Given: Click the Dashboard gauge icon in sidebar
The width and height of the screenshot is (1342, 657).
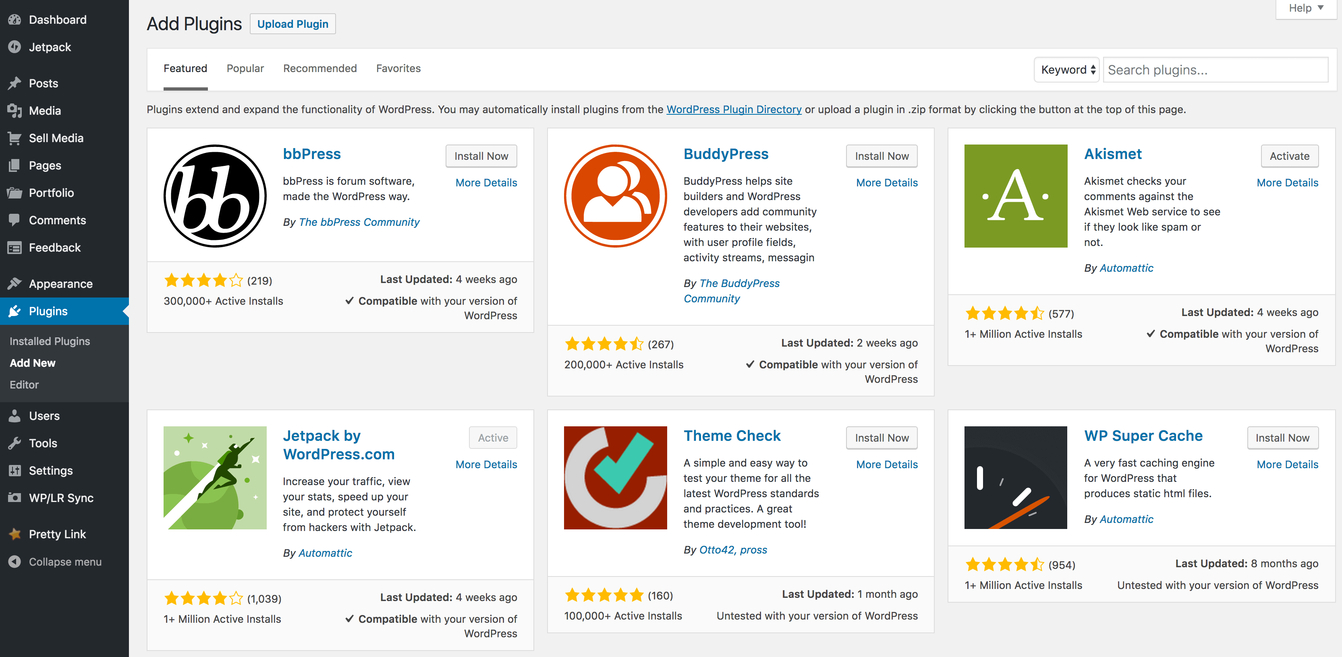Looking at the screenshot, I should pyautogui.click(x=15, y=20).
